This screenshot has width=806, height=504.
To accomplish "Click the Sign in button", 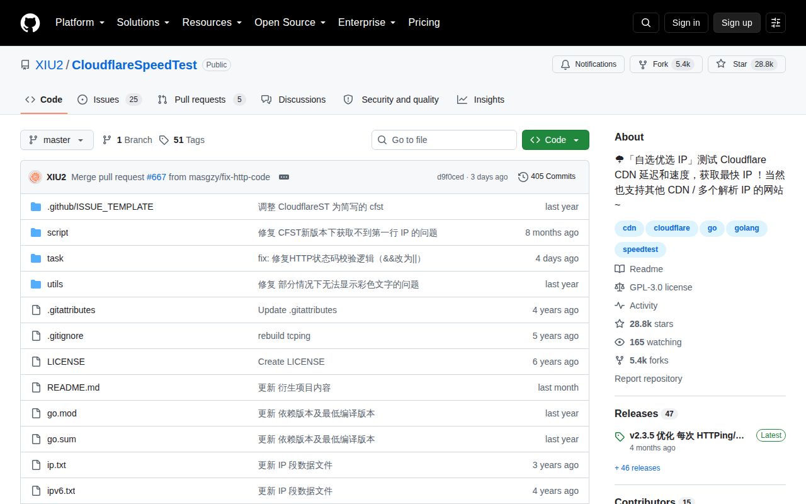I will click(x=686, y=23).
